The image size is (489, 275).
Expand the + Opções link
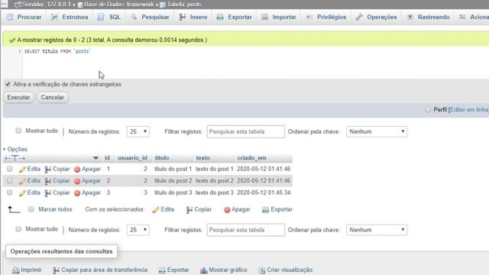click(15, 149)
